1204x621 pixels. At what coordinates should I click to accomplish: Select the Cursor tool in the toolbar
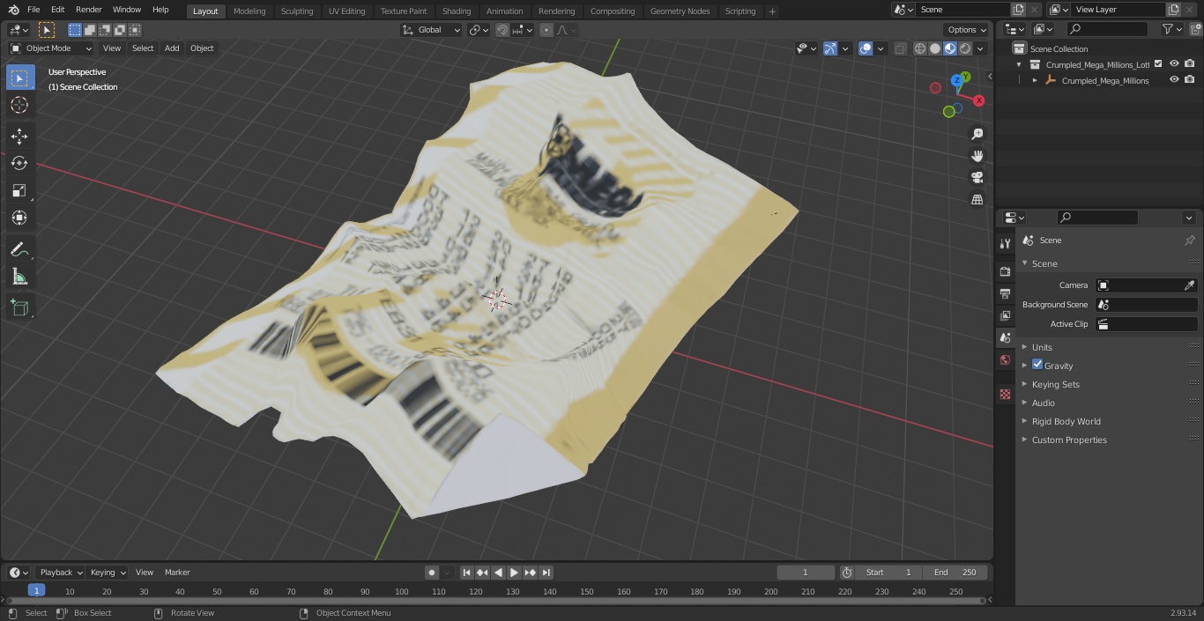(x=19, y=105)
